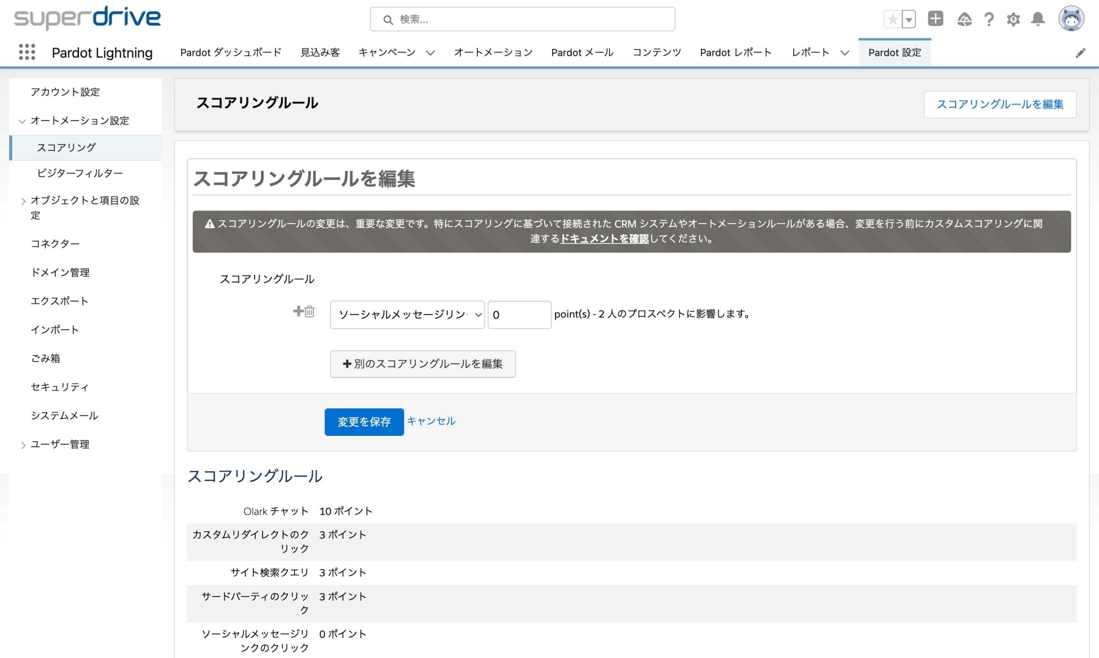Image resolution: width=1099 pixels, height=658 pixels.
Task: Open the 見込み客 tab
Action: 320,52
